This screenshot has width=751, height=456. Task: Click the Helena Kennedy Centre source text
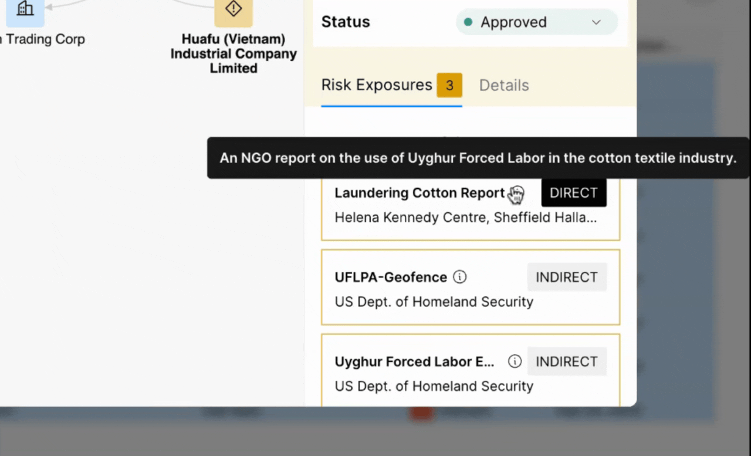(465, 218)
